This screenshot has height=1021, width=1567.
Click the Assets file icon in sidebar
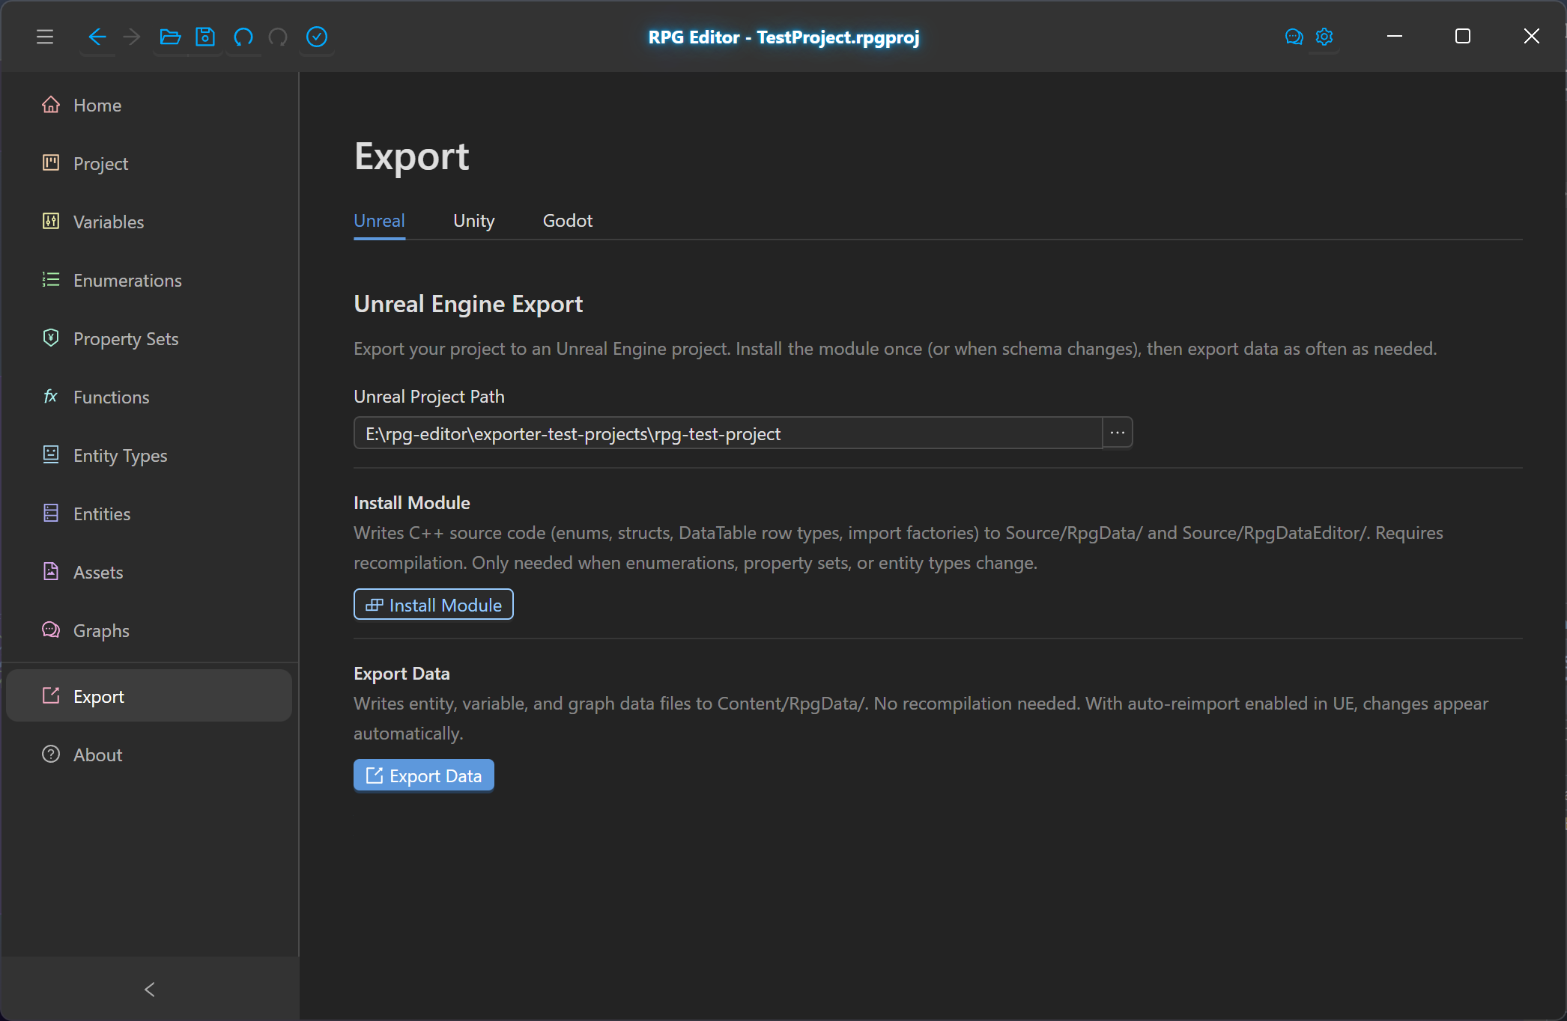click(51, 572)
